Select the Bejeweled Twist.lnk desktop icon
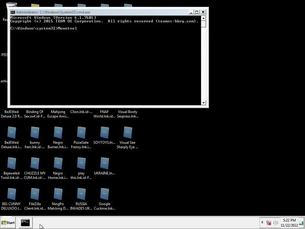The height and width of the screenshot is (229, 305). (12, 168)
